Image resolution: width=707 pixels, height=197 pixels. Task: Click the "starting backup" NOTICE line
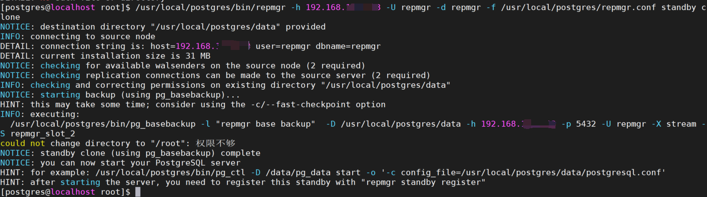119,95
